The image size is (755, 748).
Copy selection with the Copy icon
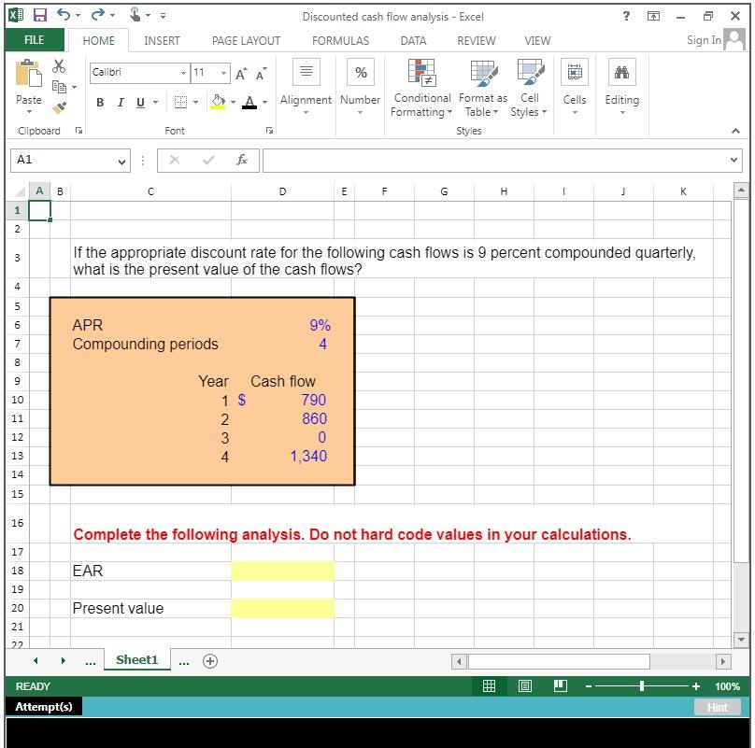tap(59, 87)
